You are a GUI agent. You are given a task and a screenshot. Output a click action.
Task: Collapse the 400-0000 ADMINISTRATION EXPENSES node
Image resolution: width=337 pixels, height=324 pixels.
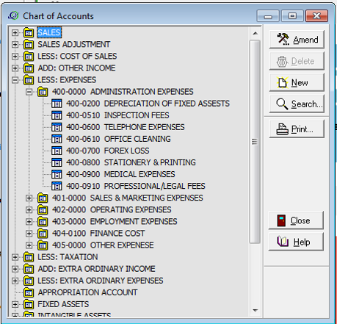pyautogui.click(x=29, y=92)
